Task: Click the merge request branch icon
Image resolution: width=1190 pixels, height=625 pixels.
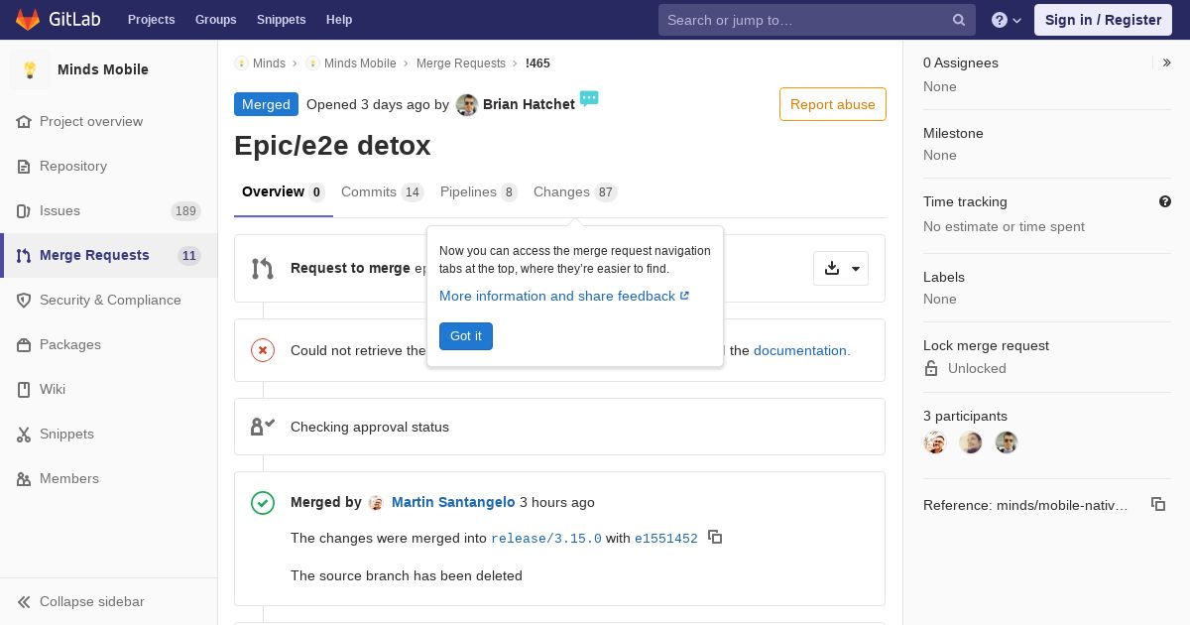Action: (x=263, y=269)
